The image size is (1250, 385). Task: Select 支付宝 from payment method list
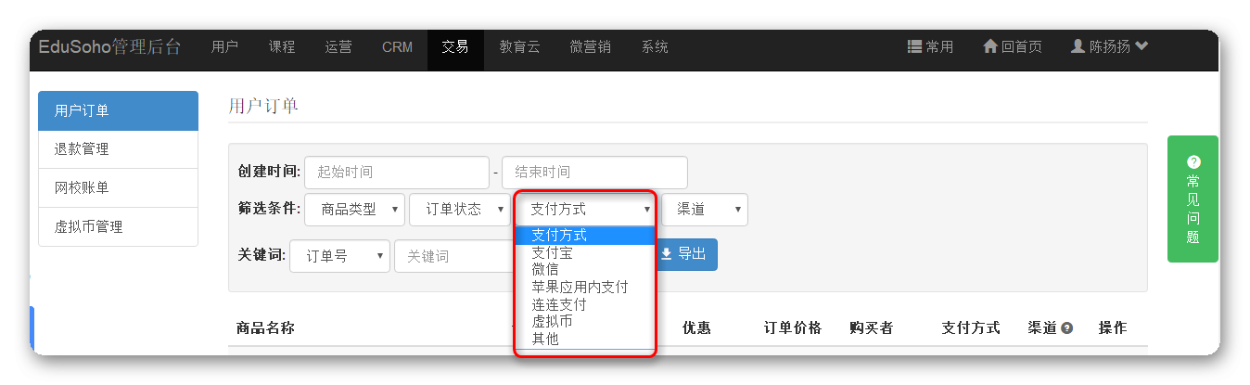(552, 252)
